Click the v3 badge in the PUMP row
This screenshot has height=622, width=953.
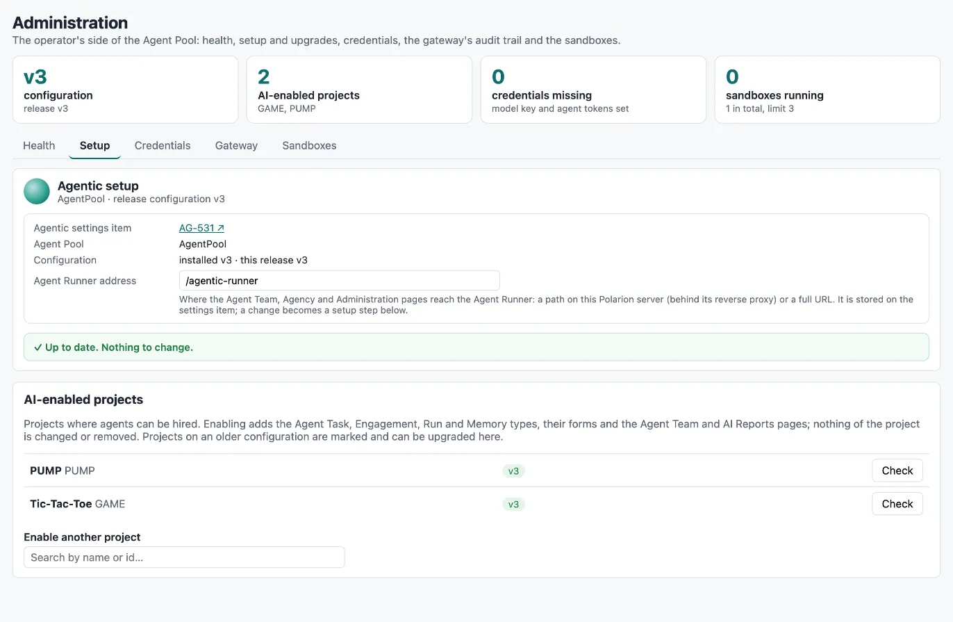pos(513,471)
